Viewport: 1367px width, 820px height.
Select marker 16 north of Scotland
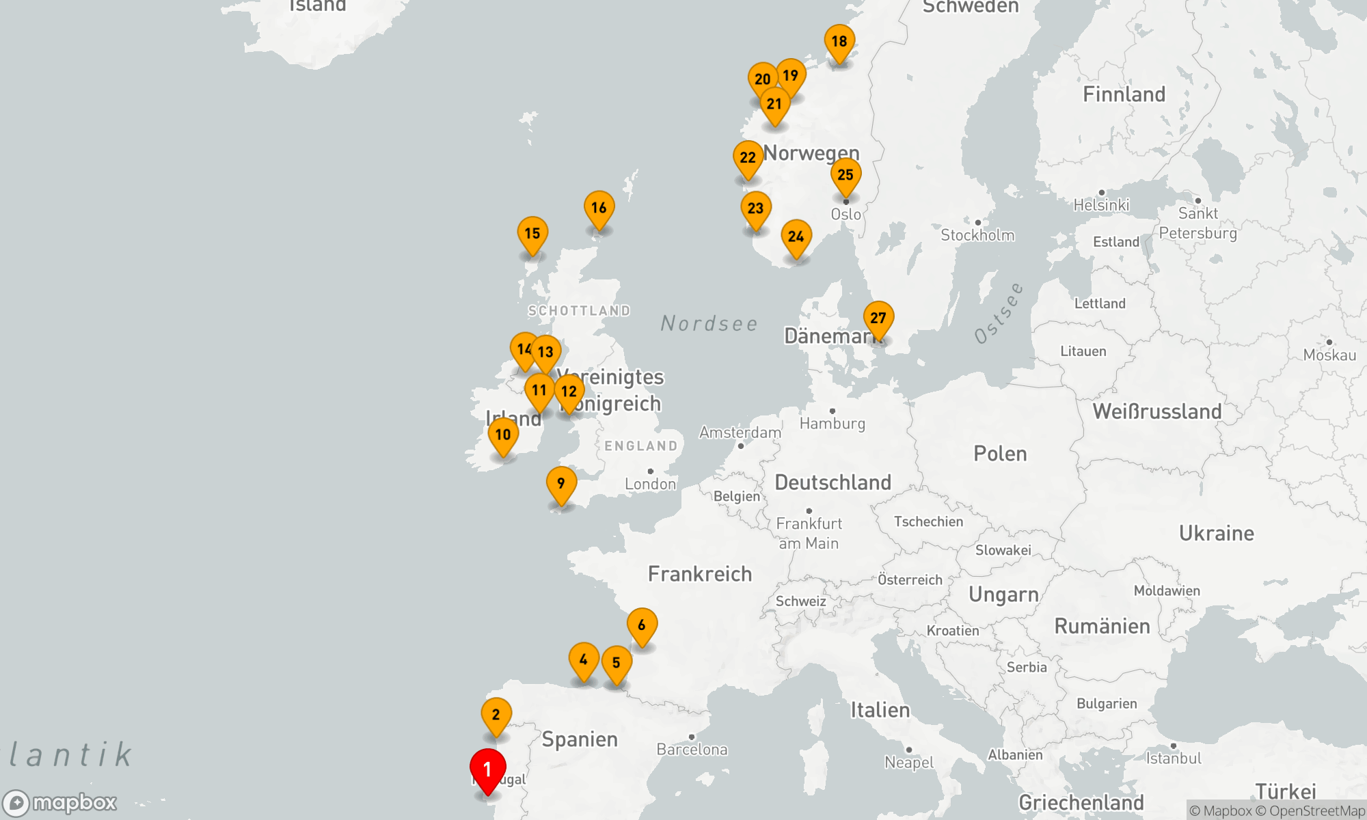click(x=599, y=210)
